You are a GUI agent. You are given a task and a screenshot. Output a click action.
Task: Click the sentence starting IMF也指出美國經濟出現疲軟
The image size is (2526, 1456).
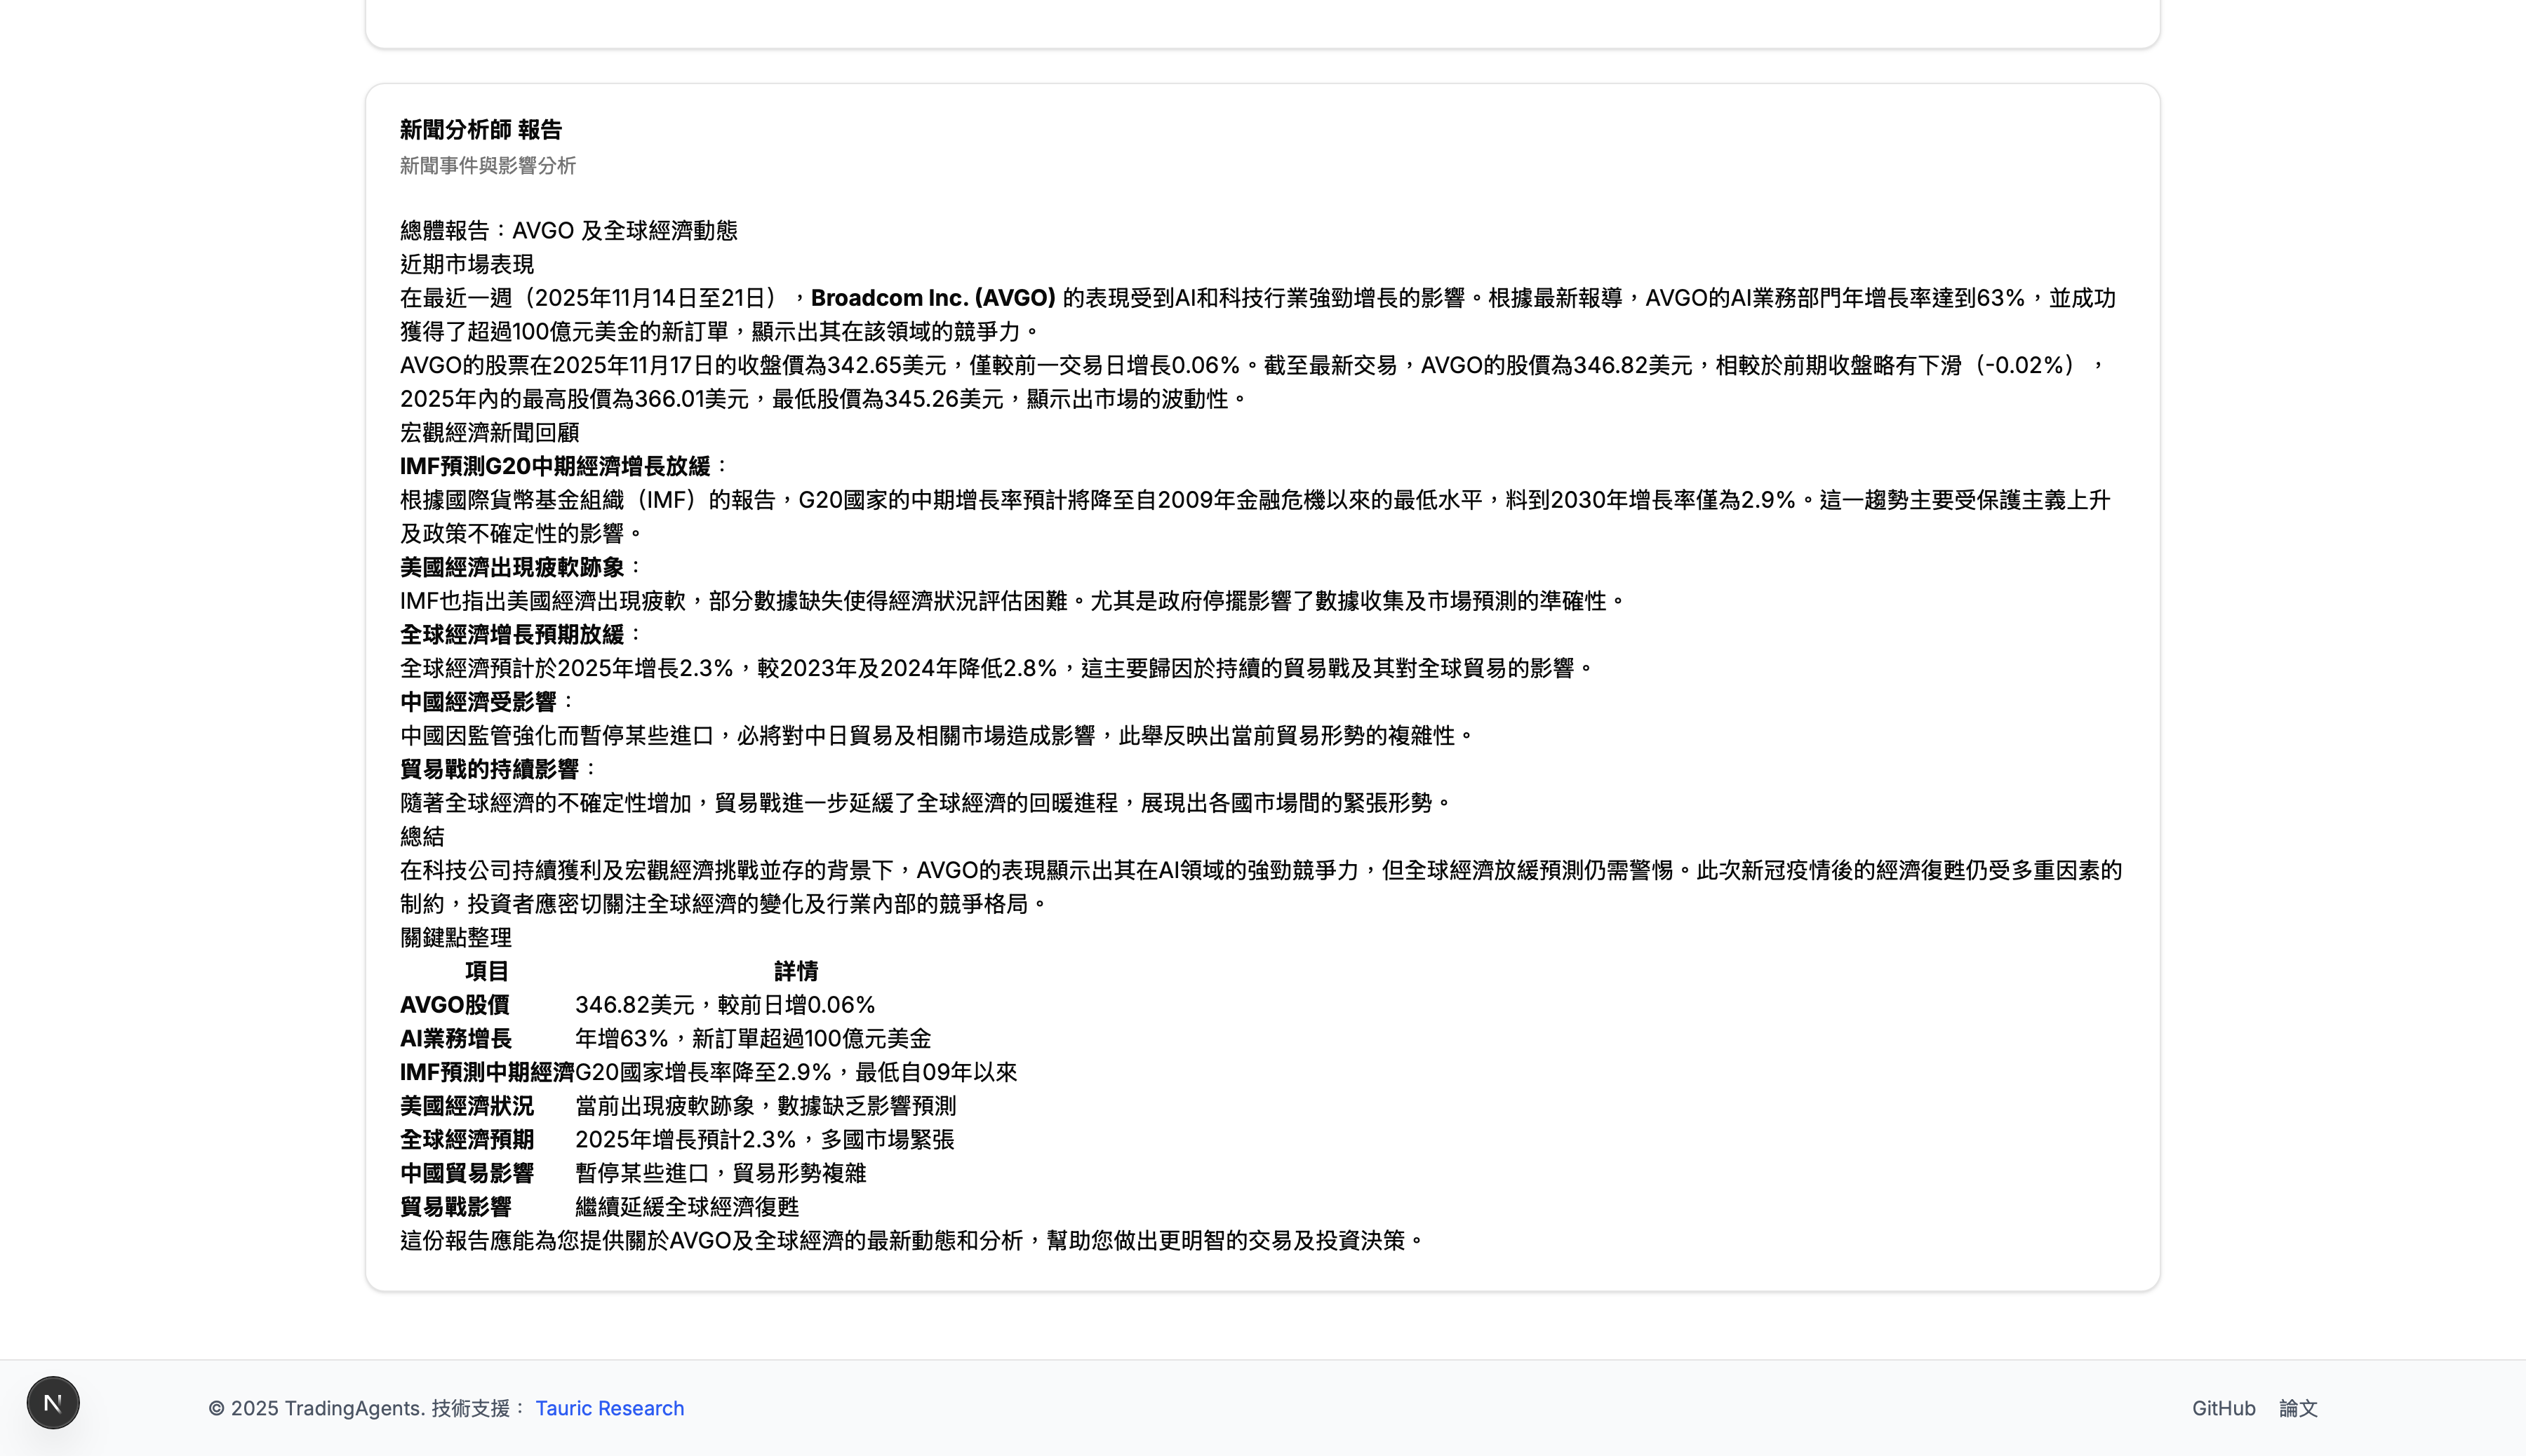1013,601
